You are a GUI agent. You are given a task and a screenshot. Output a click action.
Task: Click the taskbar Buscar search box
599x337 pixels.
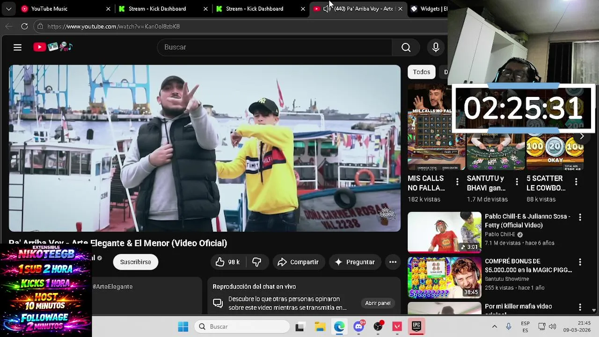click(x=242, y=327)
